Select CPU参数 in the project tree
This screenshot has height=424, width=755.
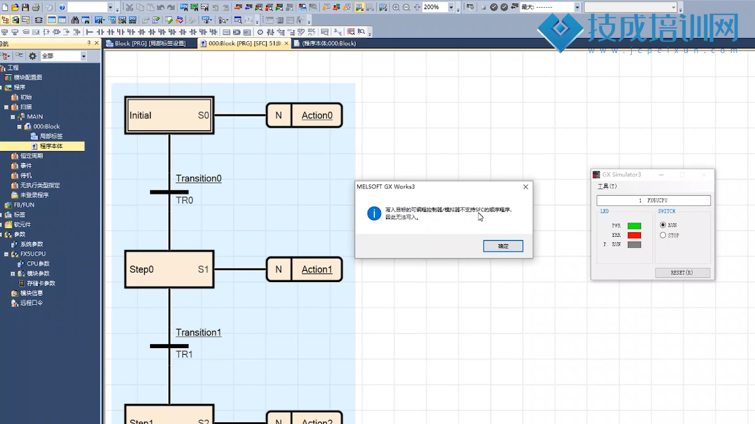38,264
